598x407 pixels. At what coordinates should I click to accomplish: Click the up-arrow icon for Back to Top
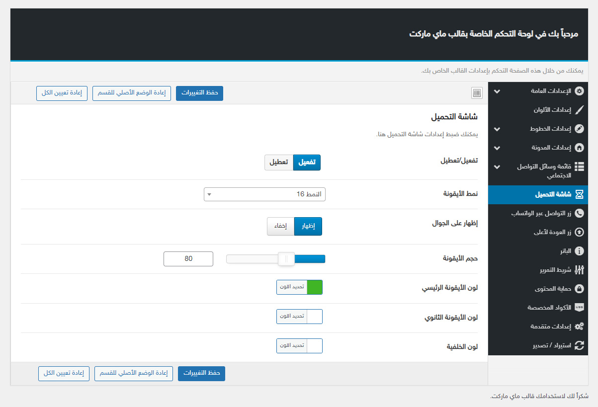[579, 232]
